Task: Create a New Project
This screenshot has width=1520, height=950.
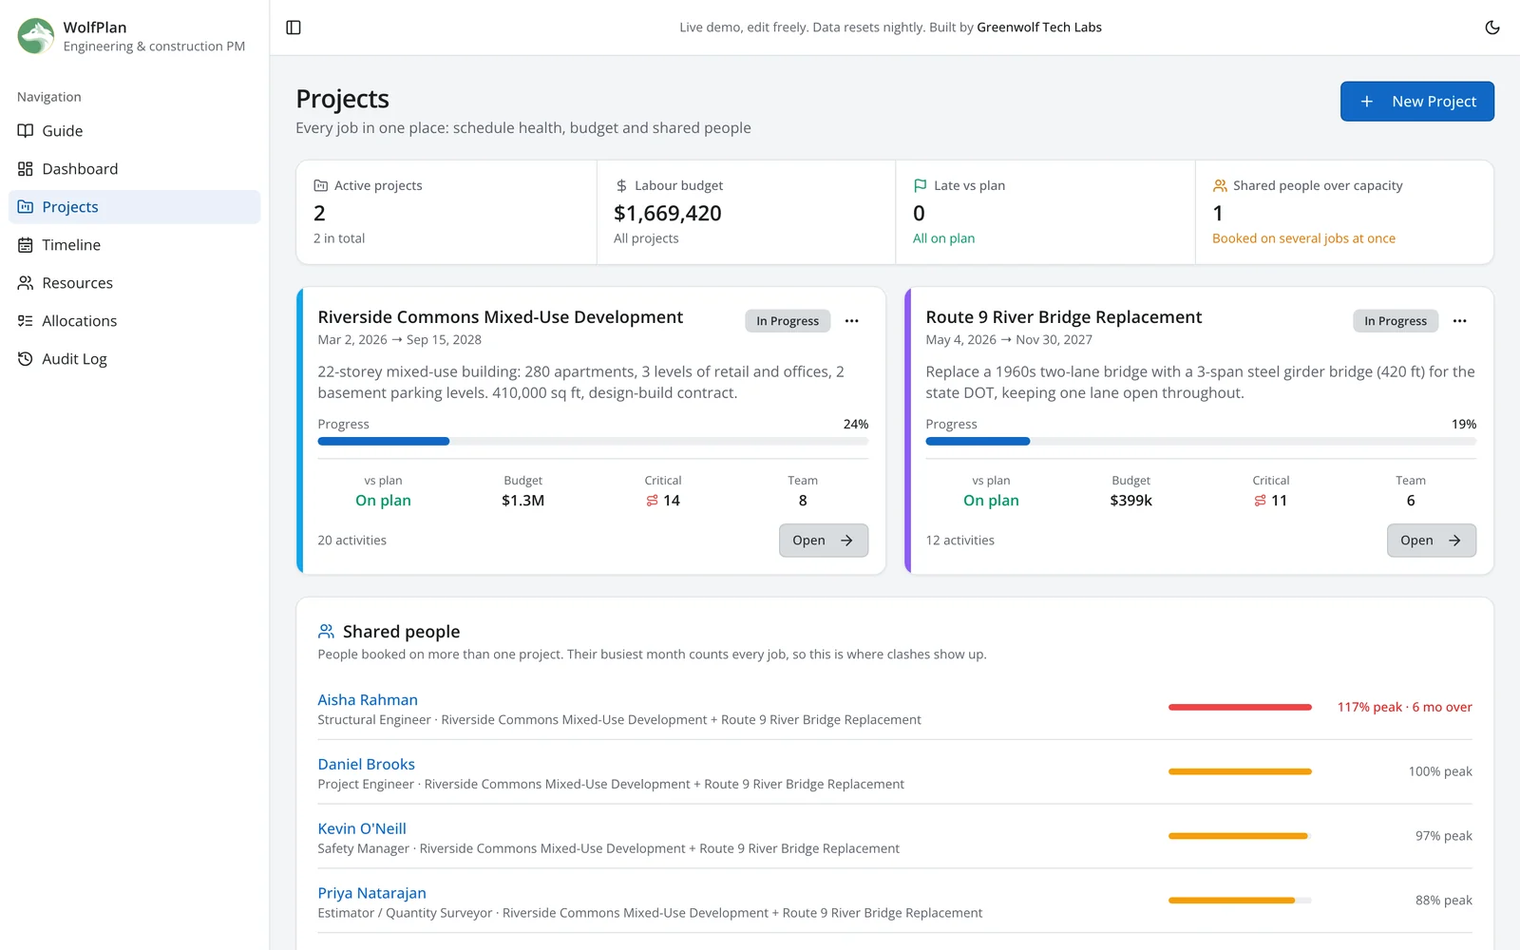Action: pos(1416,102)
